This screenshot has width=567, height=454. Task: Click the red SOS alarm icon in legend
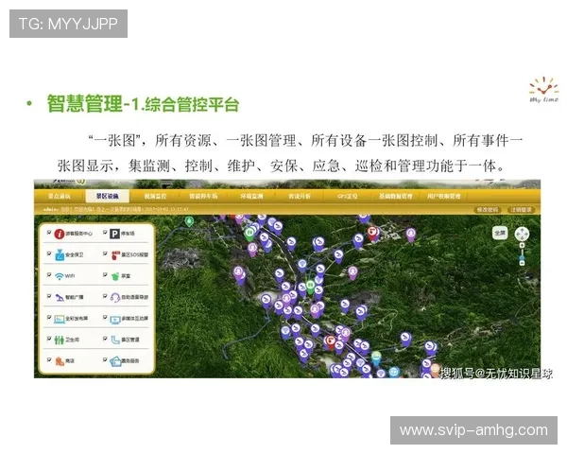pyautogui.click(x=115, y=254)
